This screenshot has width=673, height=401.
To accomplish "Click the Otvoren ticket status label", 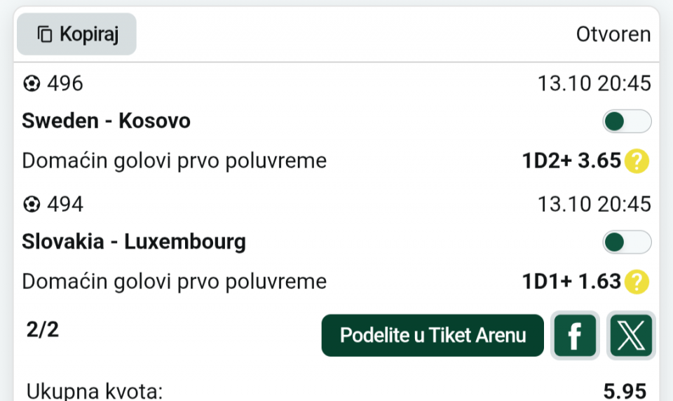I will pos(613,34).
